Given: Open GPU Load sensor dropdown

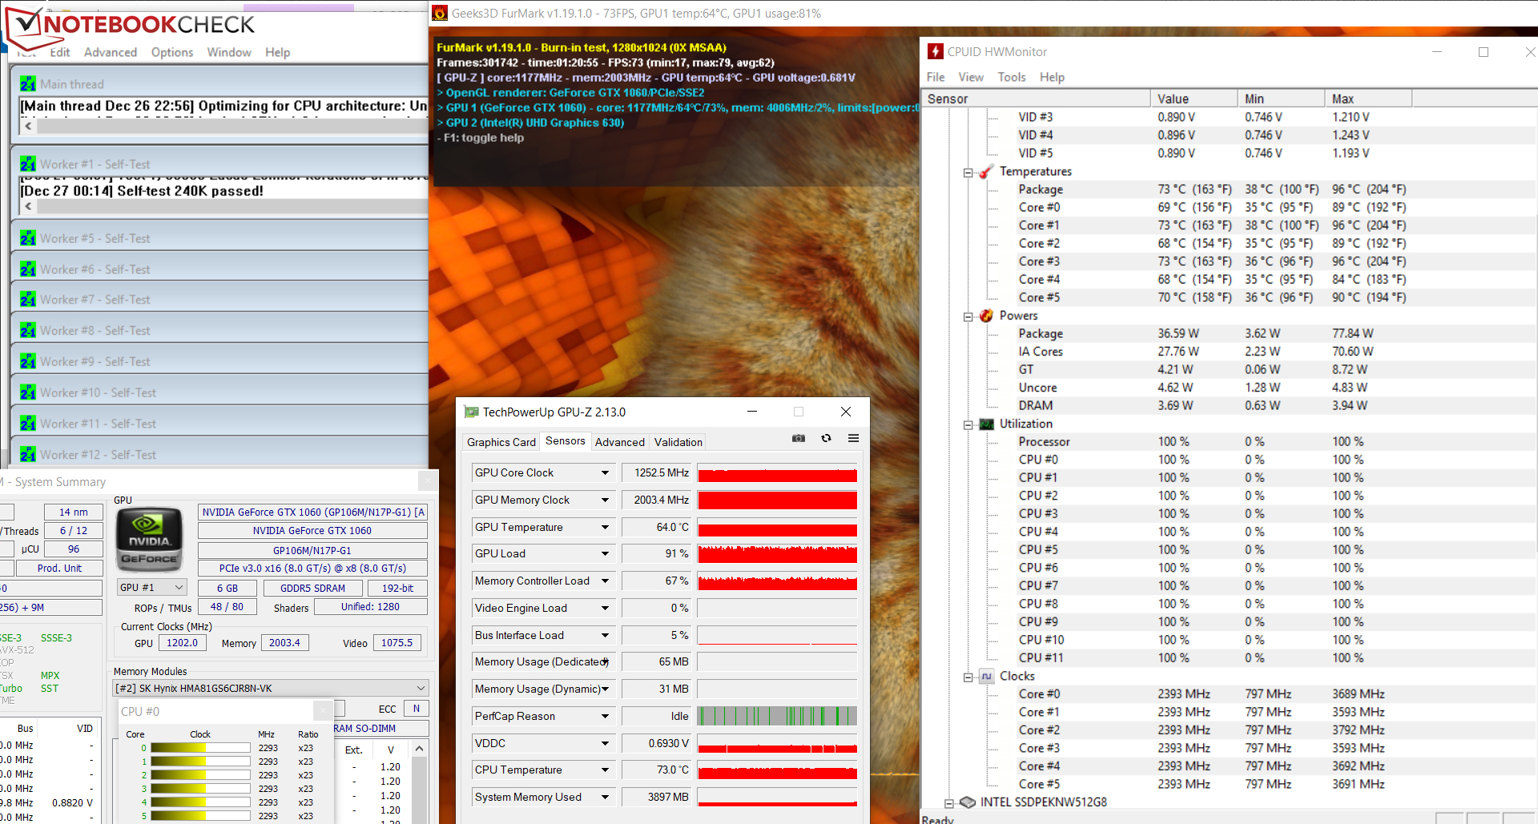Looking at the screenshot, I should coord(605,553).
